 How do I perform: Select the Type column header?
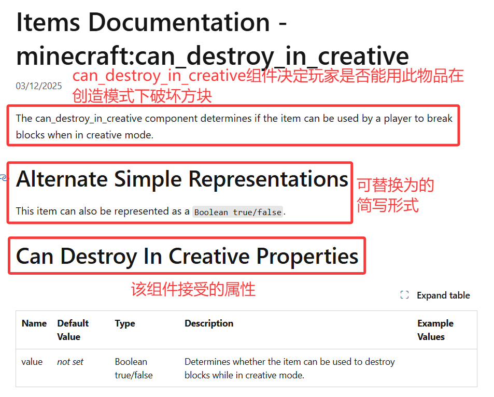[124, 323]
